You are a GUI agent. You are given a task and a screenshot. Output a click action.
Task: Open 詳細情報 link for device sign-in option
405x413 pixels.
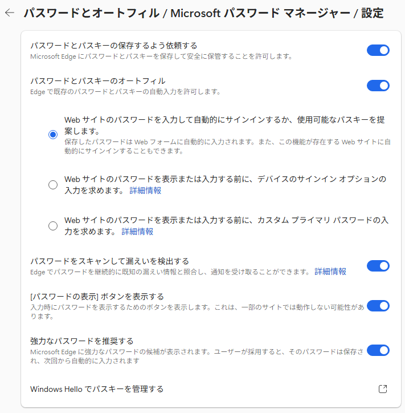coord(145,191)
